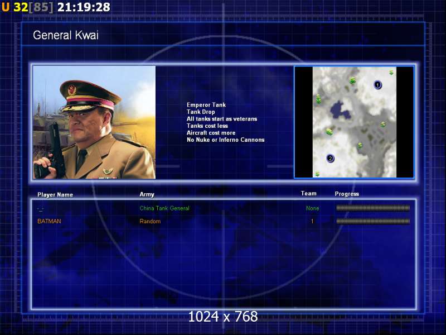
Task: Click start position 1 marker on minimap
Action: (x=377, y=85)
